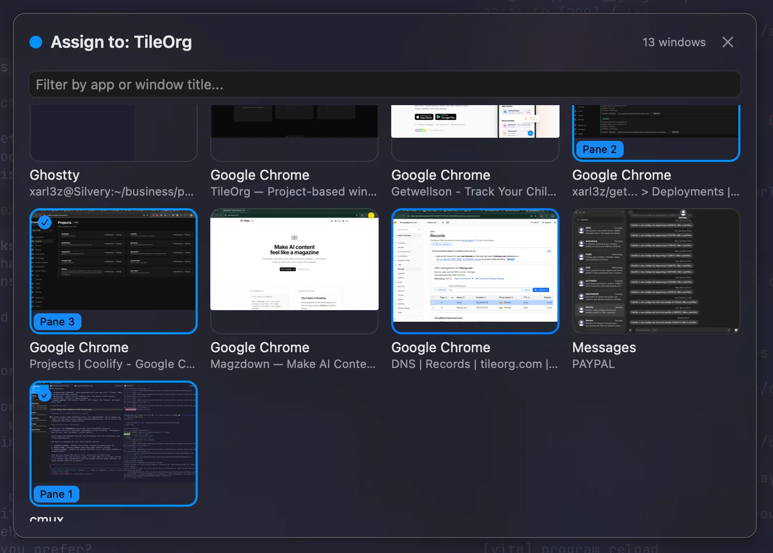Select the DNS Records tileorg.com window

coord(475,271)
